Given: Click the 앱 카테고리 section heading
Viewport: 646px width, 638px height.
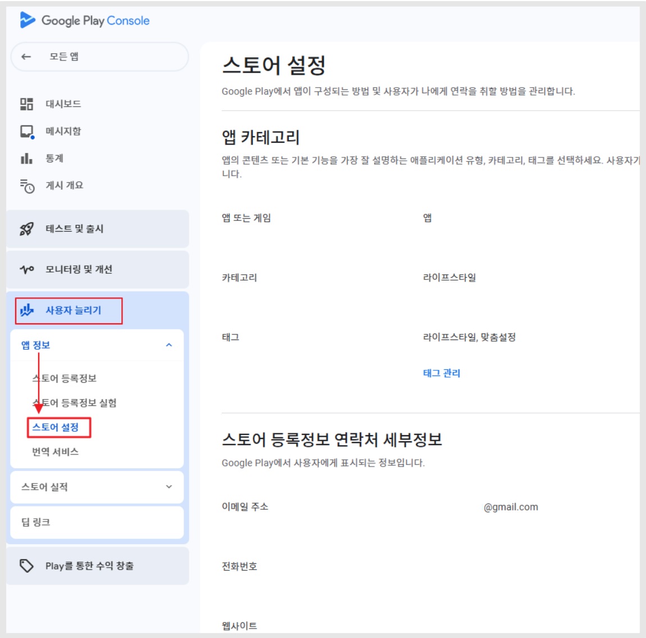Looking at the screenshot, I should click(261, 137).
